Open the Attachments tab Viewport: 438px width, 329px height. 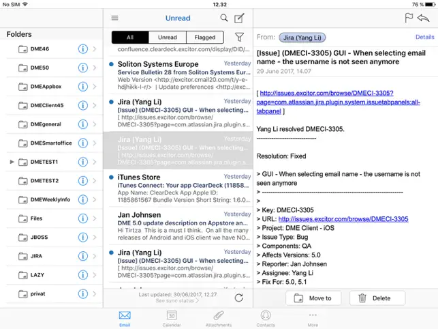click(219, 318)
